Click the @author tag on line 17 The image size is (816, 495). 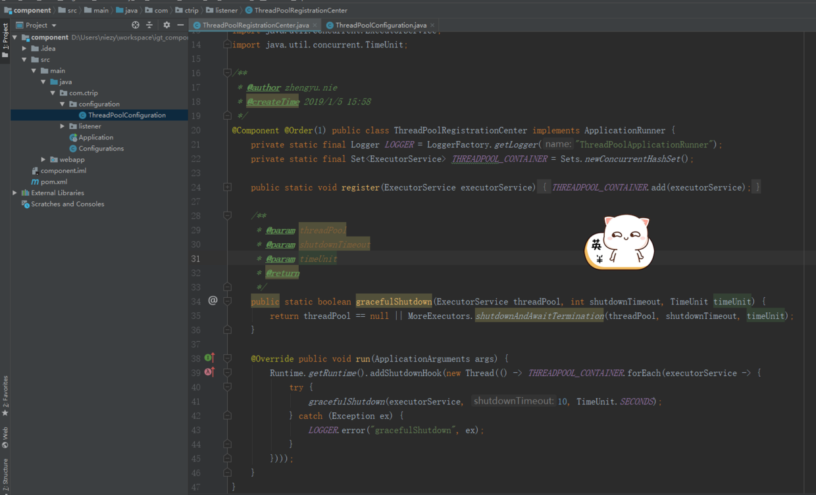click(263, 87)
